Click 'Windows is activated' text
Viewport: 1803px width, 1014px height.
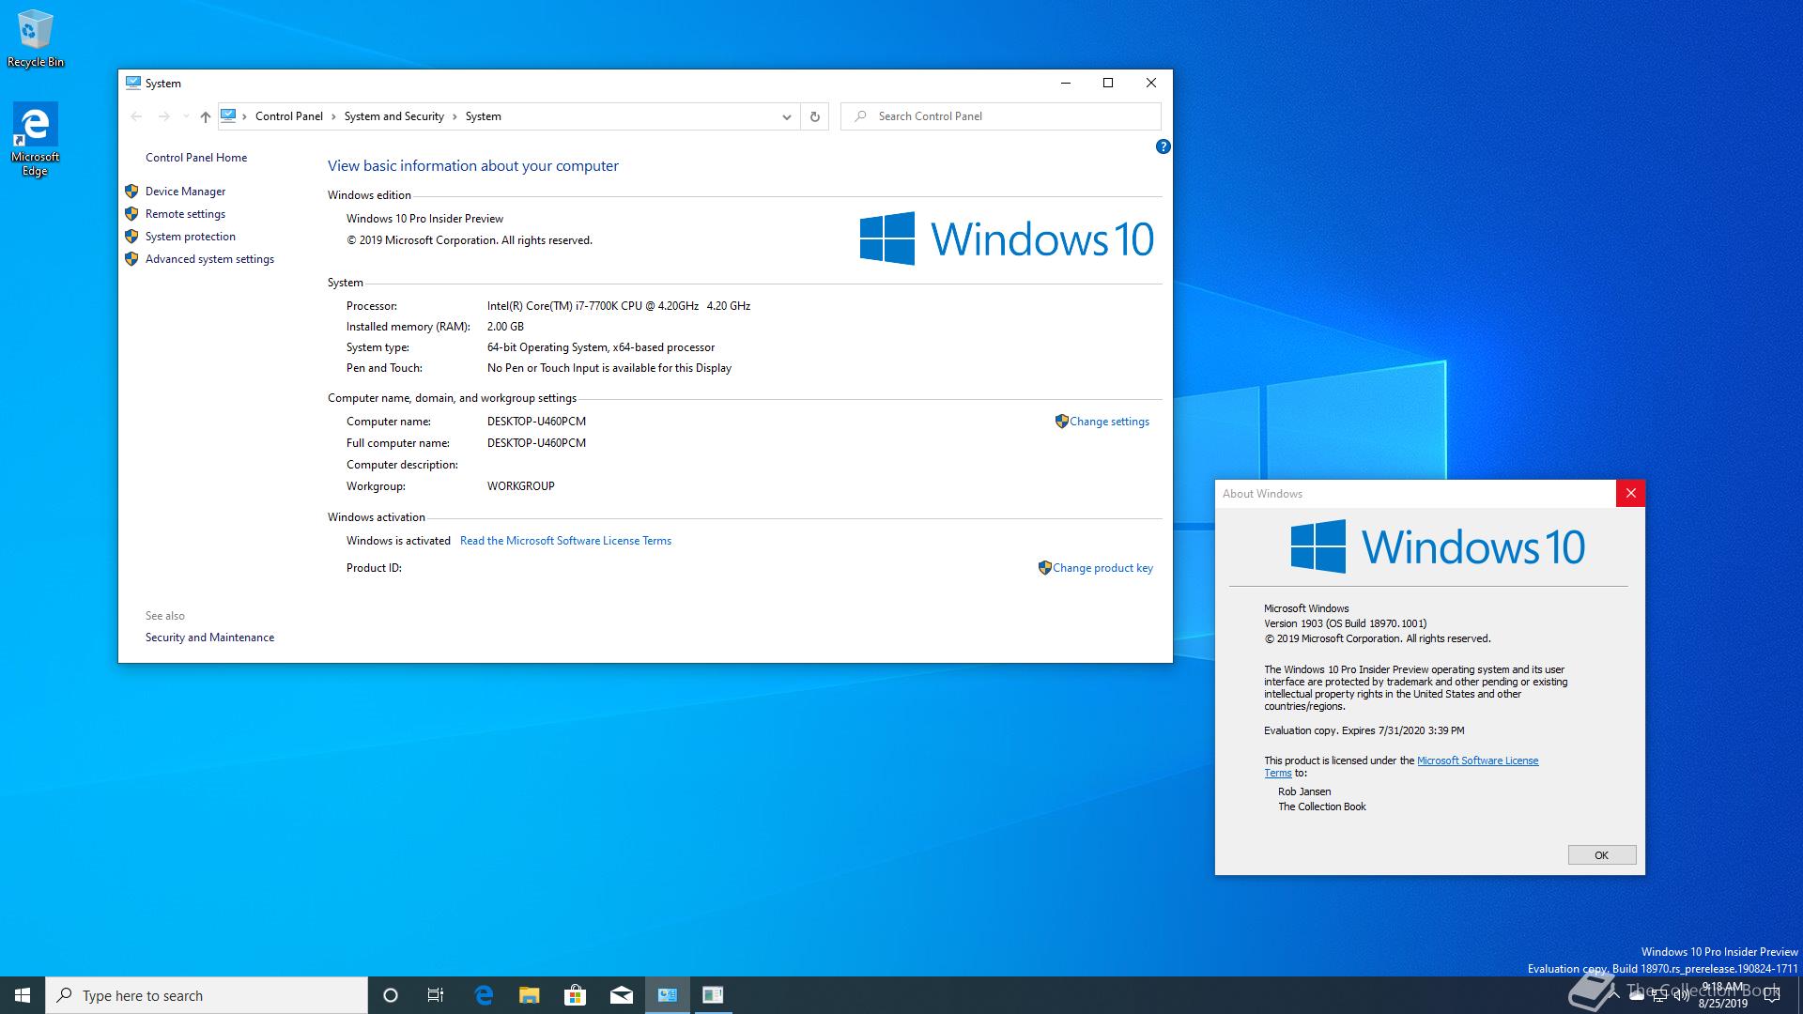pos(398,541)
